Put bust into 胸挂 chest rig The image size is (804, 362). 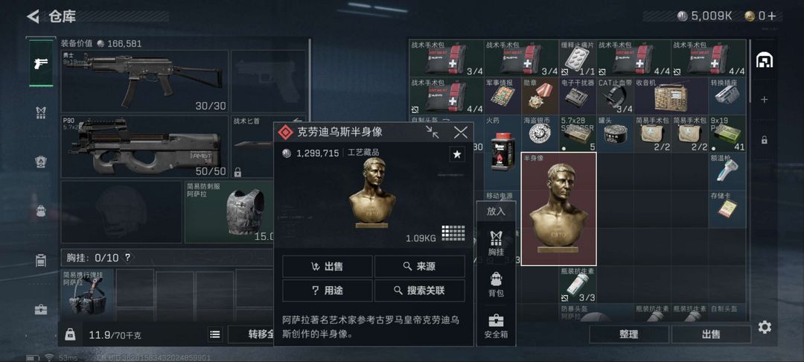[496, 243]
